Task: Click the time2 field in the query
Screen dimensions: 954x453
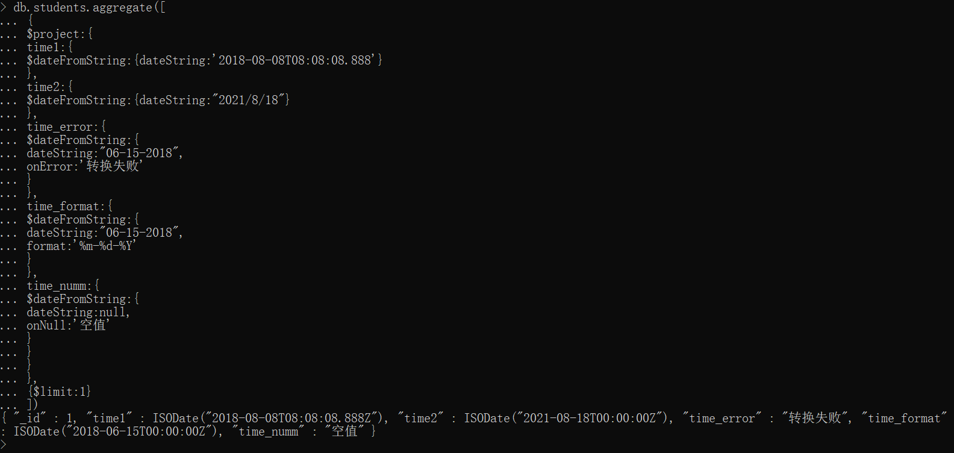Action: click(x=42, y=87)
